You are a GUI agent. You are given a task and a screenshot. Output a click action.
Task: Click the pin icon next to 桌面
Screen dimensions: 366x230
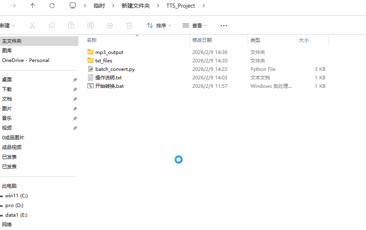coord(75,80)
